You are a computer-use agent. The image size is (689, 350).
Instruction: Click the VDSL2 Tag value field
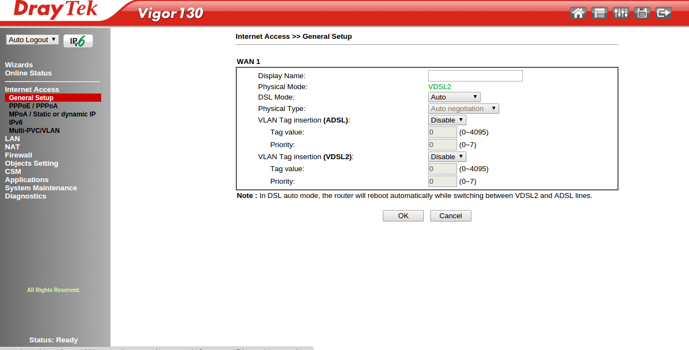pyautogui.click(x=442, y=168)
